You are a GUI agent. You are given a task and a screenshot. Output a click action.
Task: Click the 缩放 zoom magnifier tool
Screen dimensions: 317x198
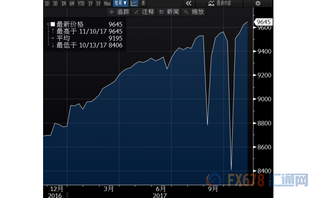click(x=193, y=12)
